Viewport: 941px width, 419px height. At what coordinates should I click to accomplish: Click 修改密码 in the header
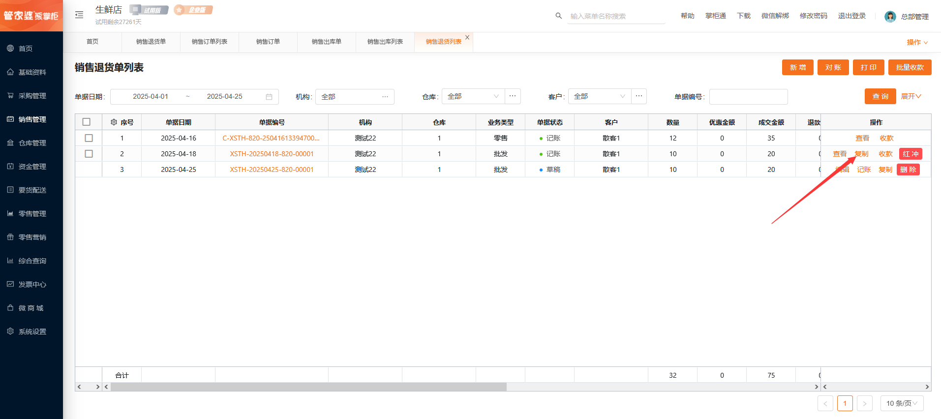814,16
